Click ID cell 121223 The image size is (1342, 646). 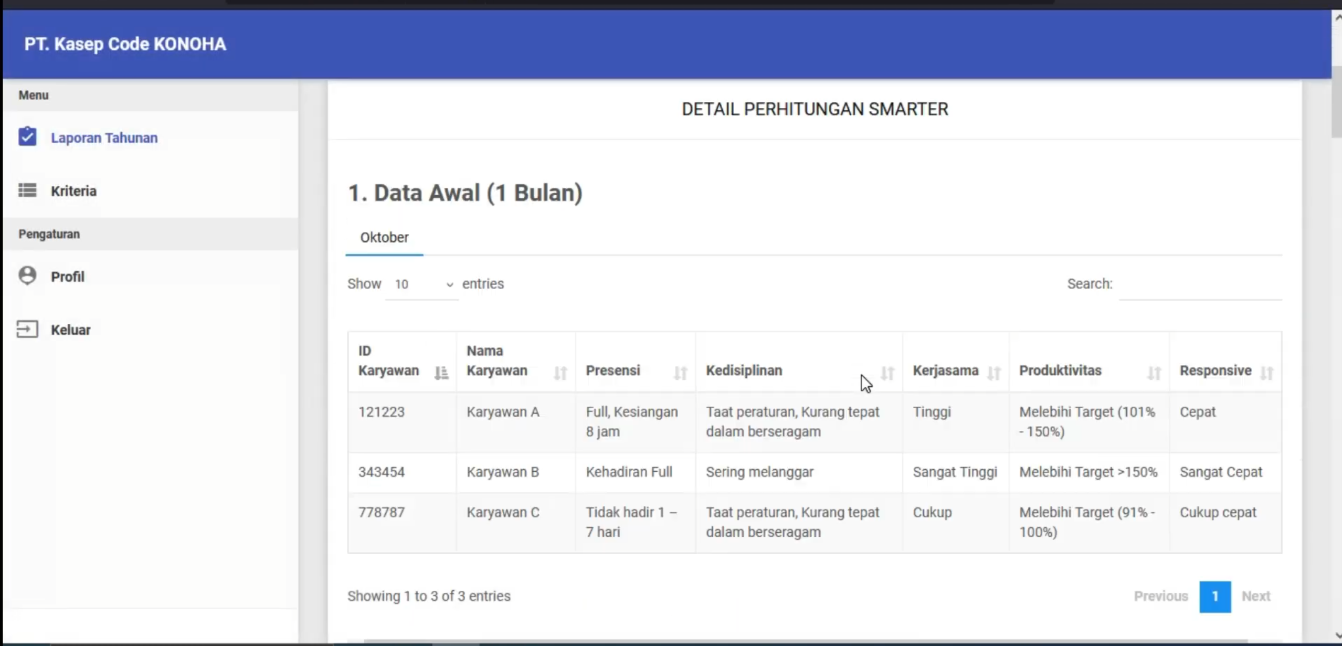pos(402,422)
